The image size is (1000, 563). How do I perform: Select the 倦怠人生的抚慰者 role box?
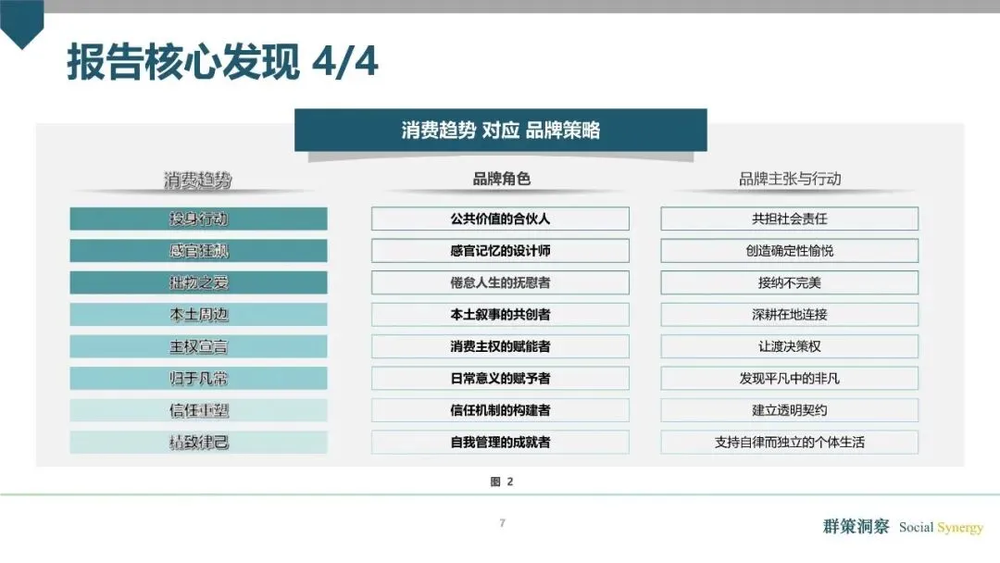pyautogui.click(x=500, y=282)
